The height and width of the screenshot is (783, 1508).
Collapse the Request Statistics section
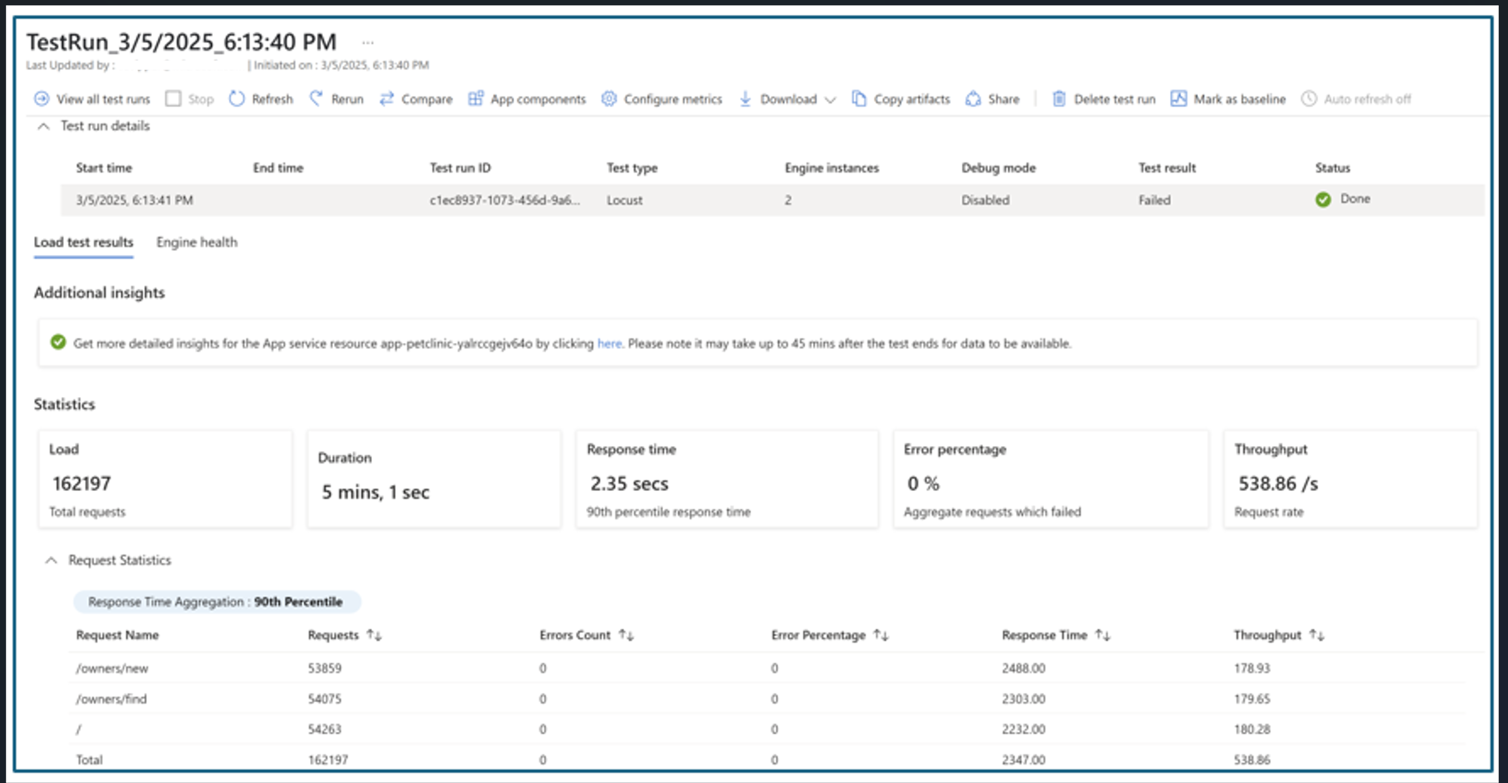tap(52, 561)
